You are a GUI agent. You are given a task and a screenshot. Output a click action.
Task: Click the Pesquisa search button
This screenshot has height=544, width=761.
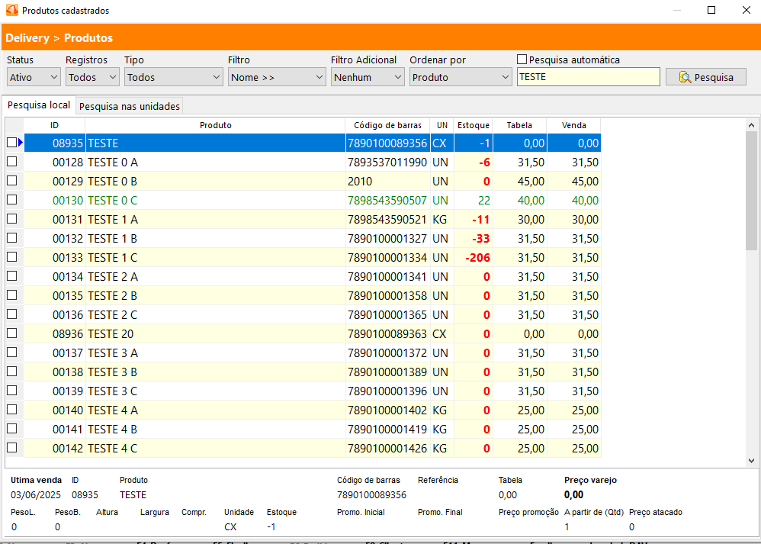coord(705,77)
